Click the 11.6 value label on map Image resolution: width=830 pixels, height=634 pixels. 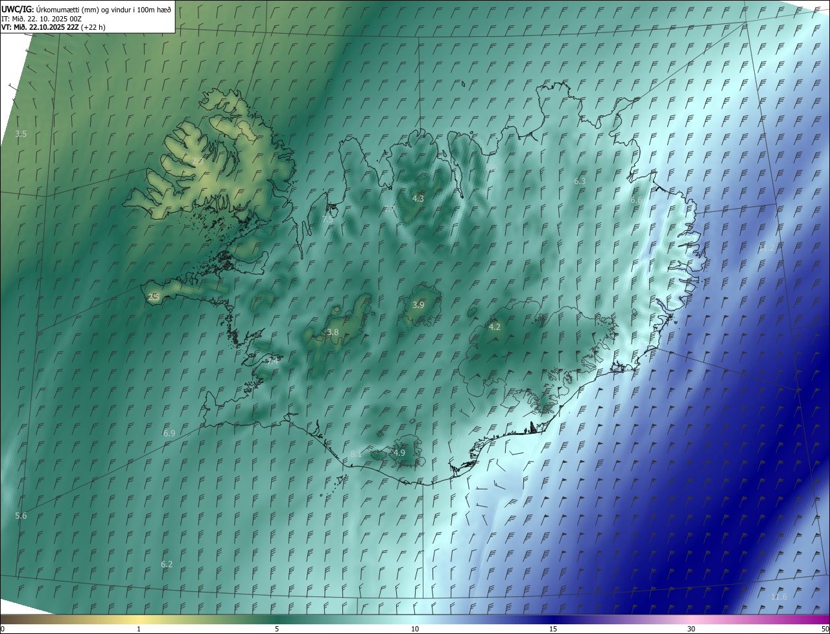779,597
